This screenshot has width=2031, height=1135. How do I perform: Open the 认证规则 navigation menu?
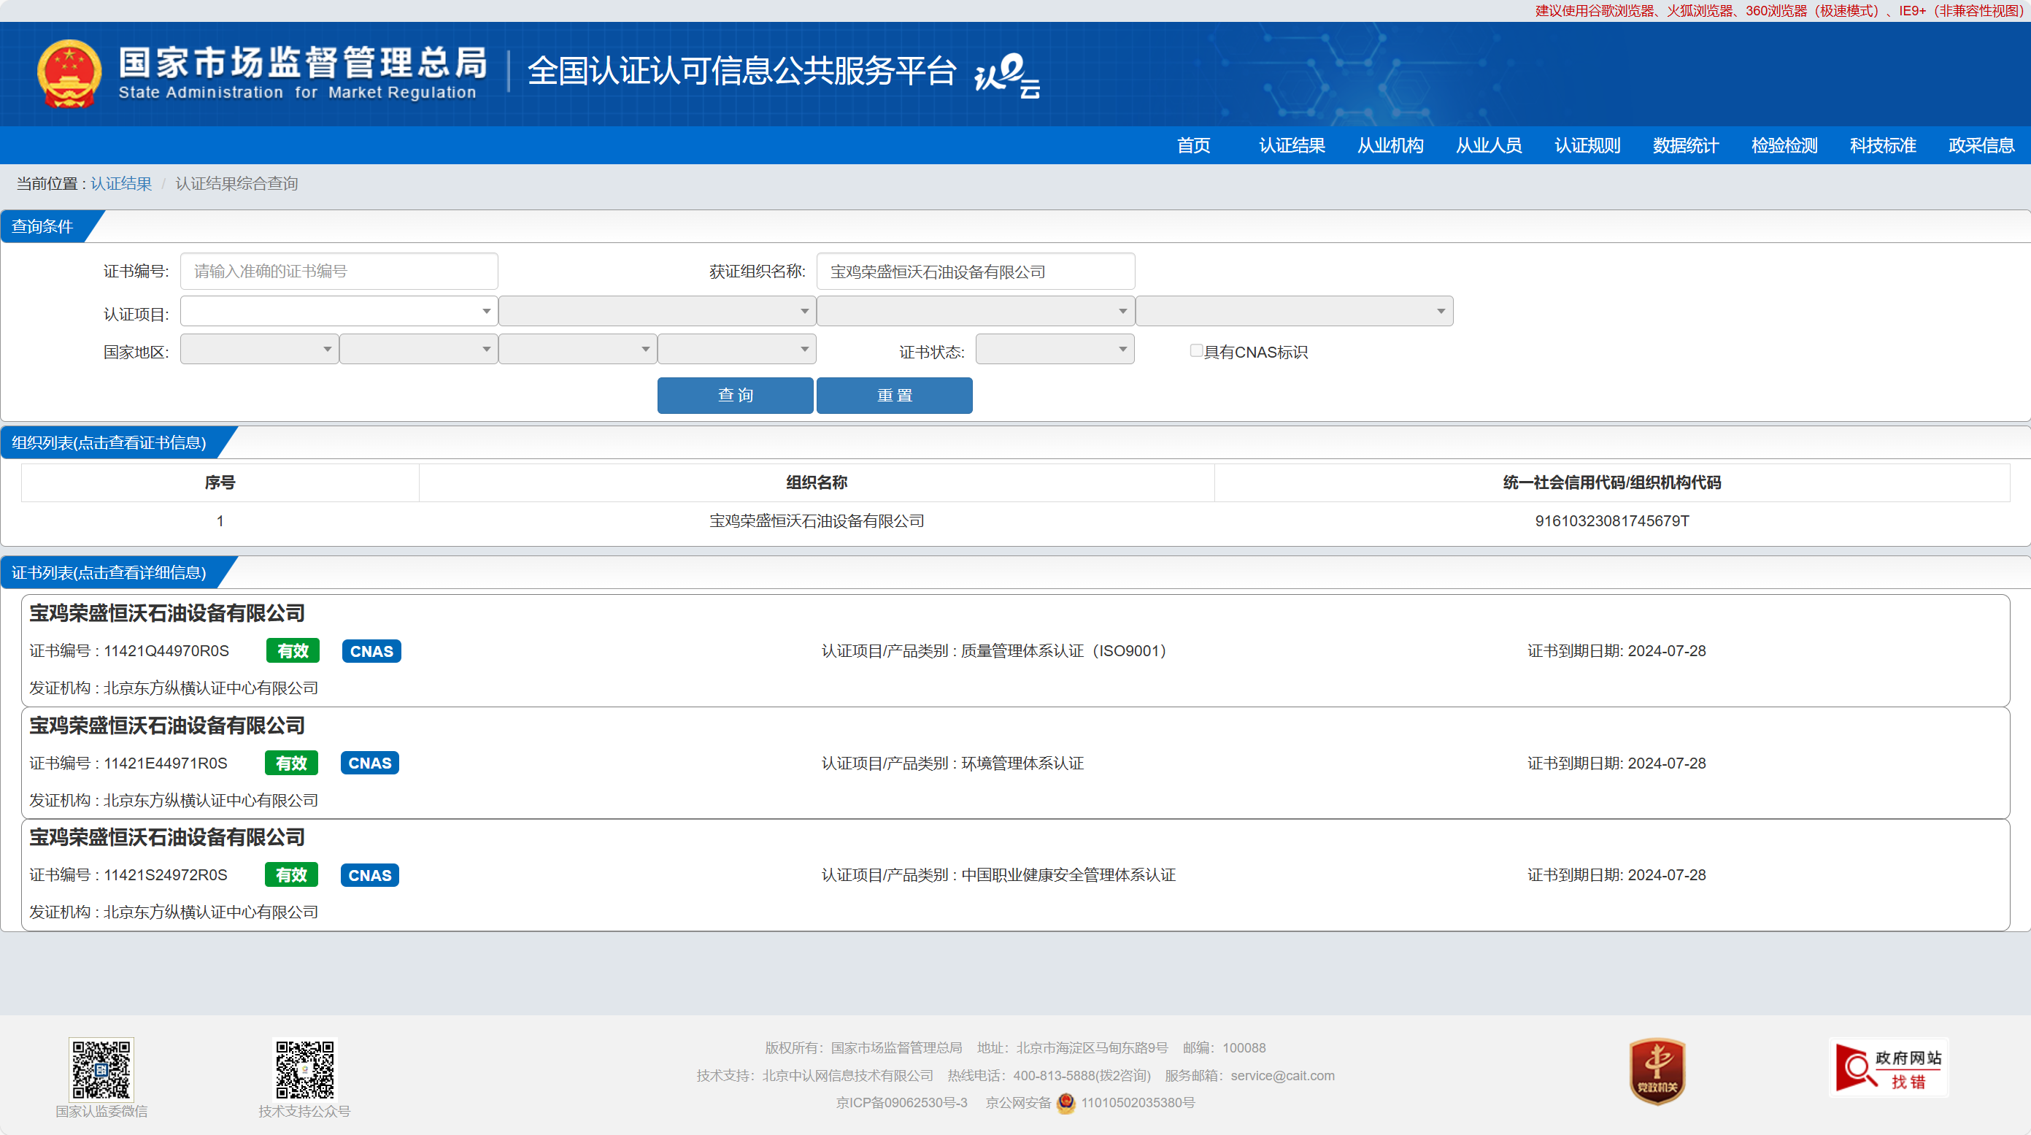coord(1588,145)
